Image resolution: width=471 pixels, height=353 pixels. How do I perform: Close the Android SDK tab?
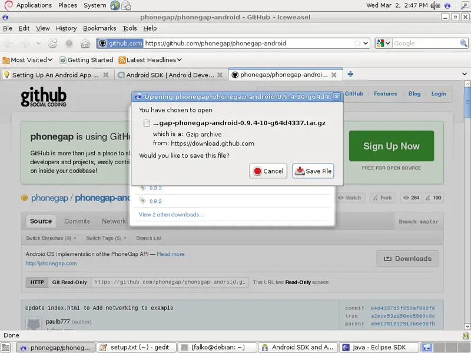pyautogui.click(x=220, y=75)
